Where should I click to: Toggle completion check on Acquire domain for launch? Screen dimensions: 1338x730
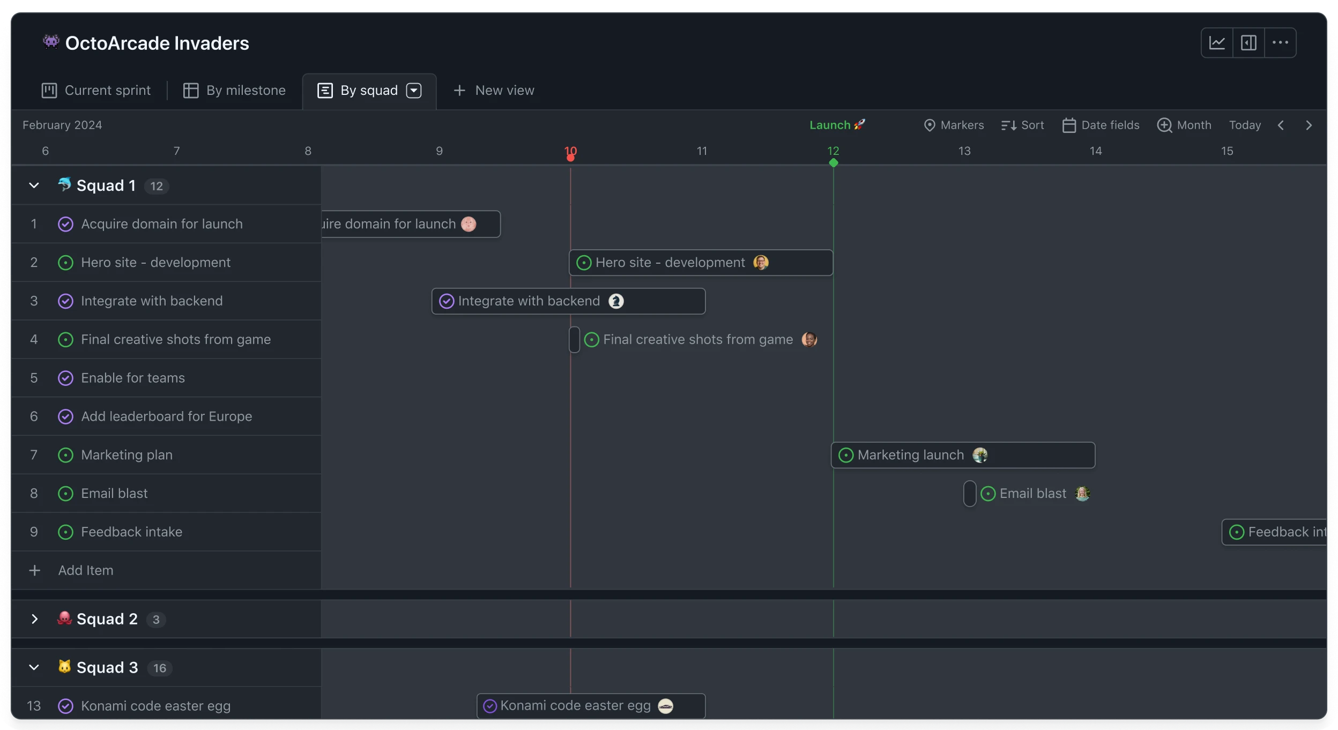[x=65, y=224]
